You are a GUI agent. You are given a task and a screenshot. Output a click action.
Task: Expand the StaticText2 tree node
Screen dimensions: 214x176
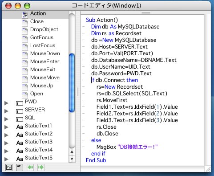6,135
